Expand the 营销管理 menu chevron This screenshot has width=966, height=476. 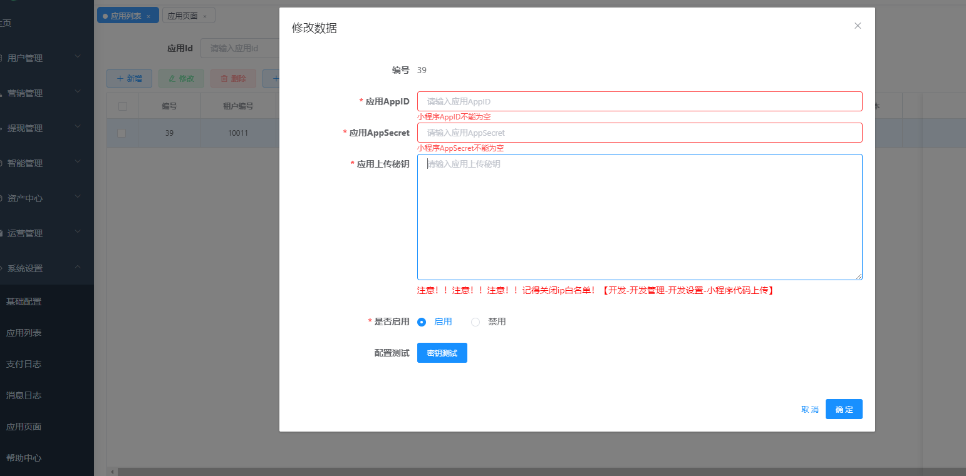78,92
